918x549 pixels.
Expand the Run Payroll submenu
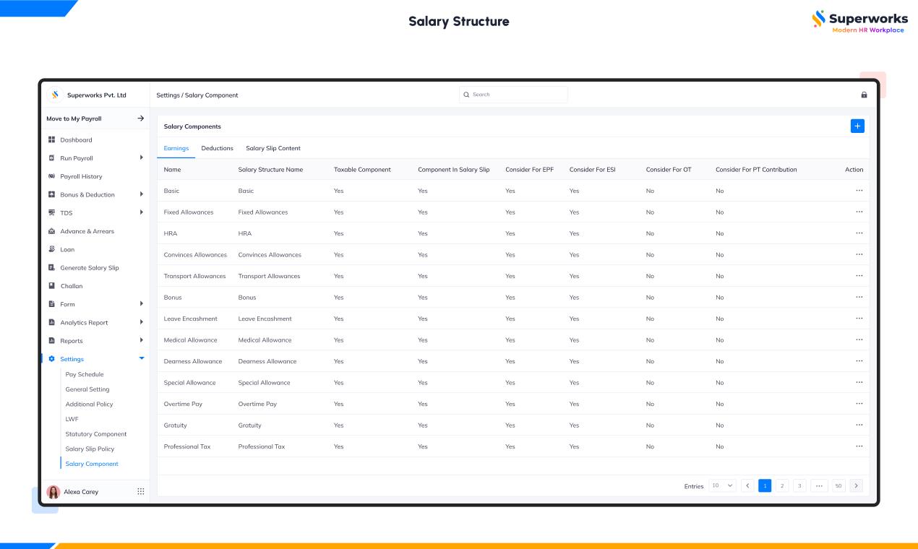[x=141, y=158]
